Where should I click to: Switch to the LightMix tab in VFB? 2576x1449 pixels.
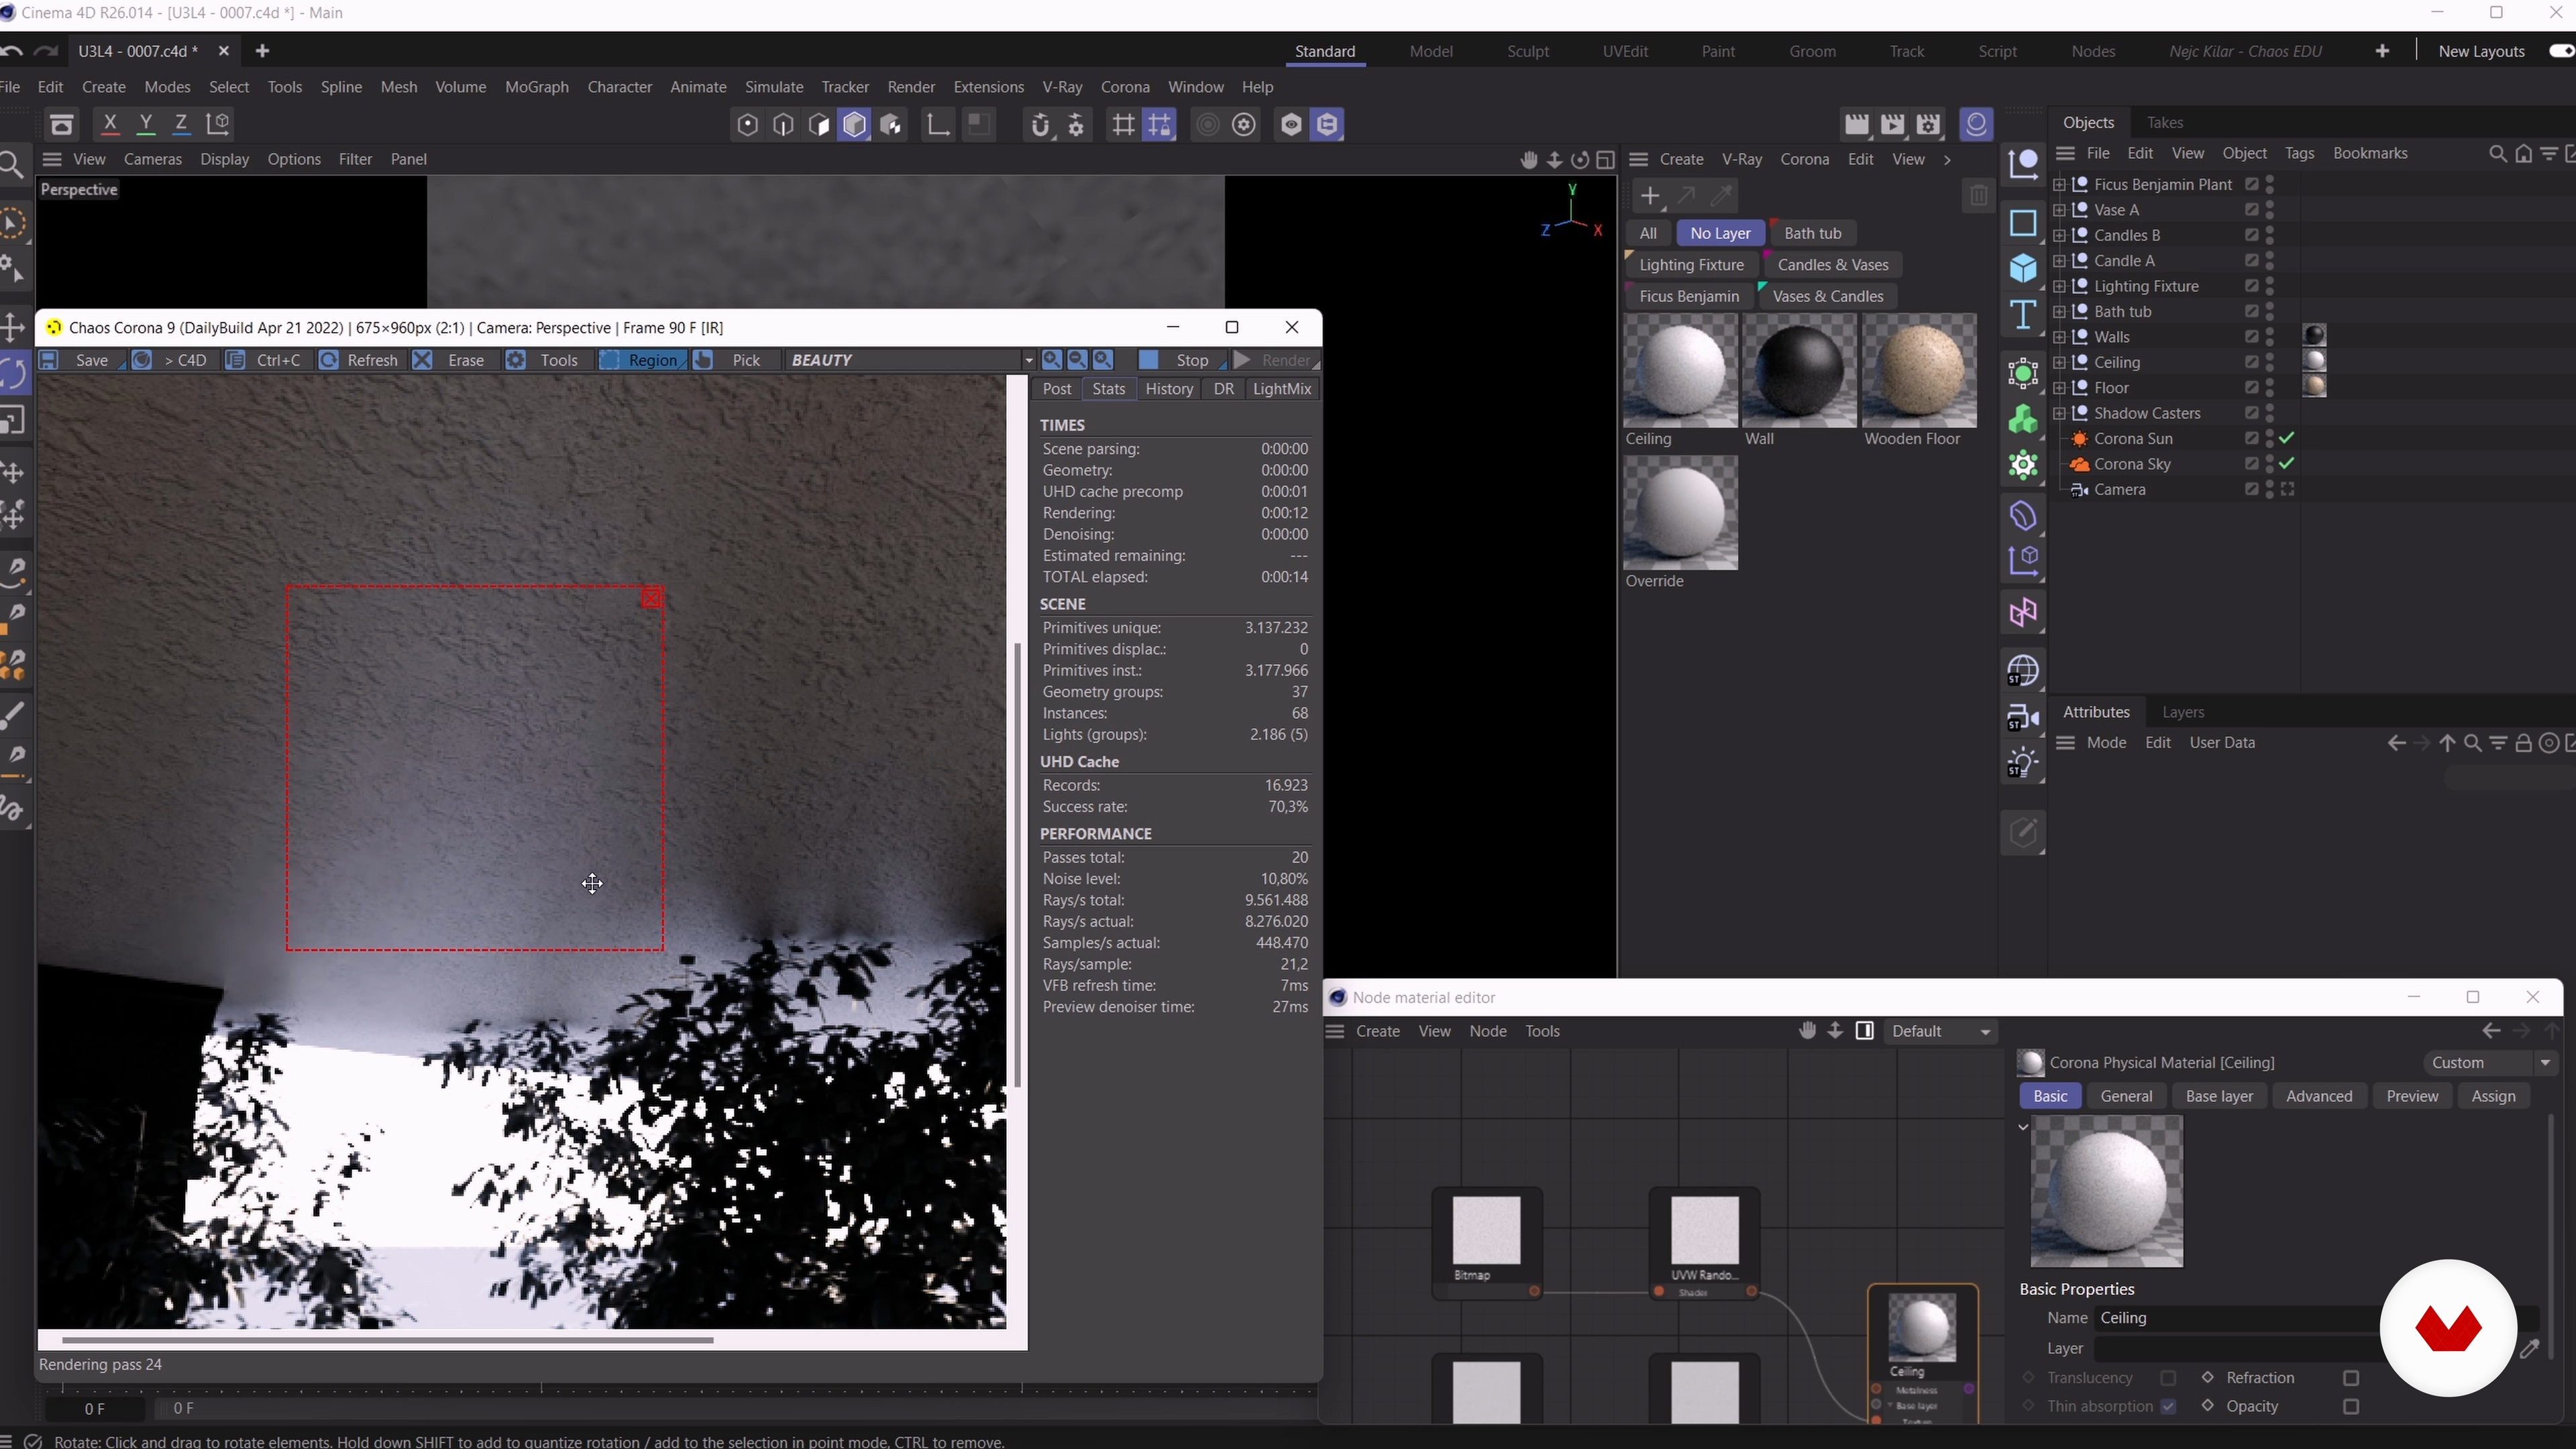1282,389
